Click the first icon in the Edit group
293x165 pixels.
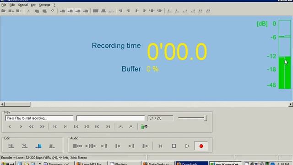click(11, 146)
